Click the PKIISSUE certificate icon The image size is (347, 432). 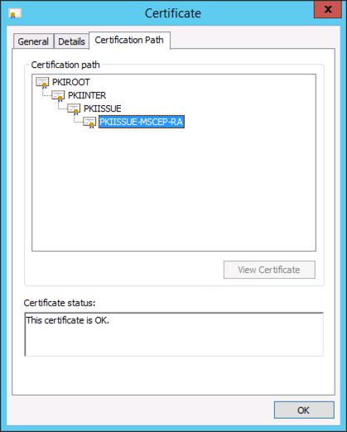pos(74,109)
